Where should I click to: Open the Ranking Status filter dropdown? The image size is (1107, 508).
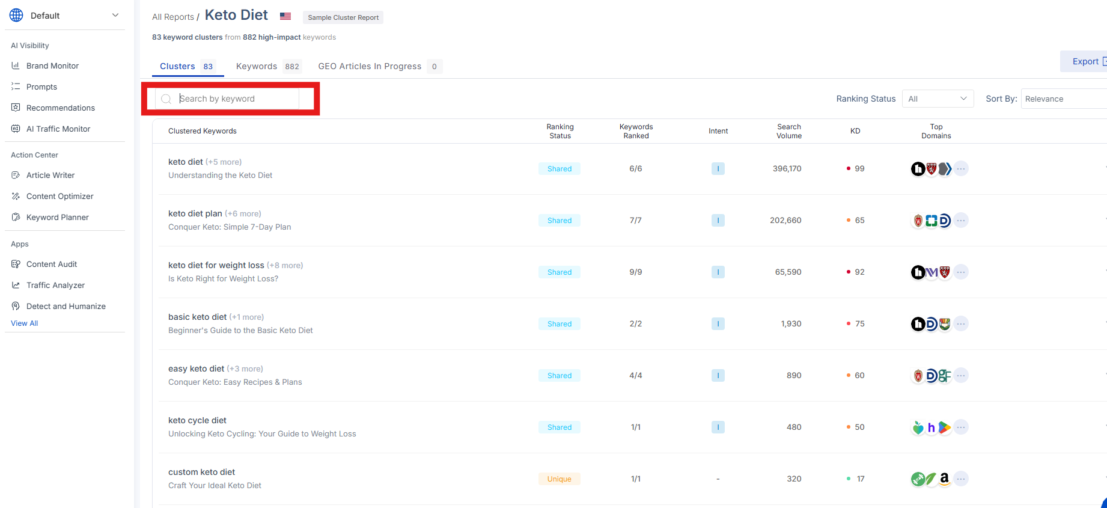938,99
